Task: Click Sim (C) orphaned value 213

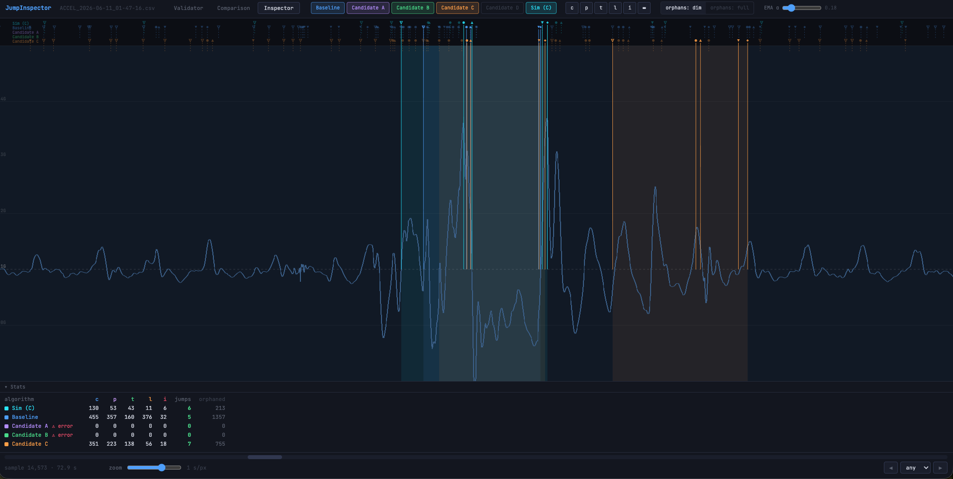Action: click(x=220, y=408)
